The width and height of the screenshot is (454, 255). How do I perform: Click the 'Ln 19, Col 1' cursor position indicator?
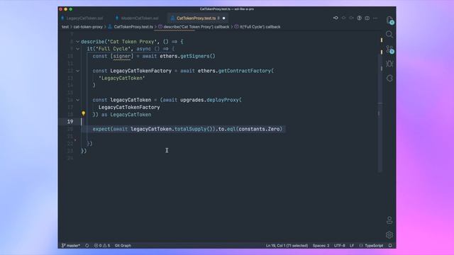287,246
